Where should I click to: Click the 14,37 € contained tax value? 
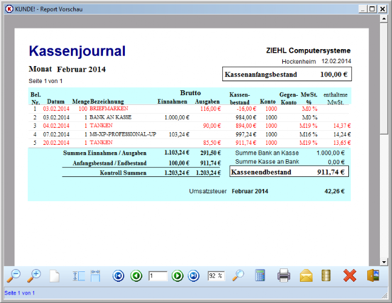pyautogui.click(x=342, y=126)
